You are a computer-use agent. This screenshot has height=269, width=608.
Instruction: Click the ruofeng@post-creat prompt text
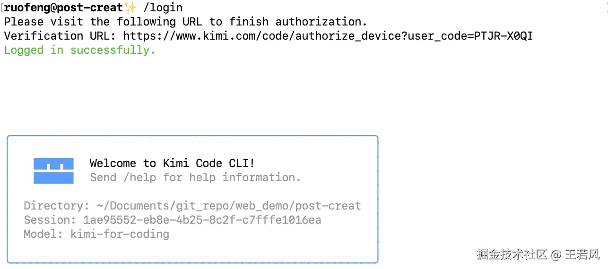pyautogui.click(x=63, y=8)
